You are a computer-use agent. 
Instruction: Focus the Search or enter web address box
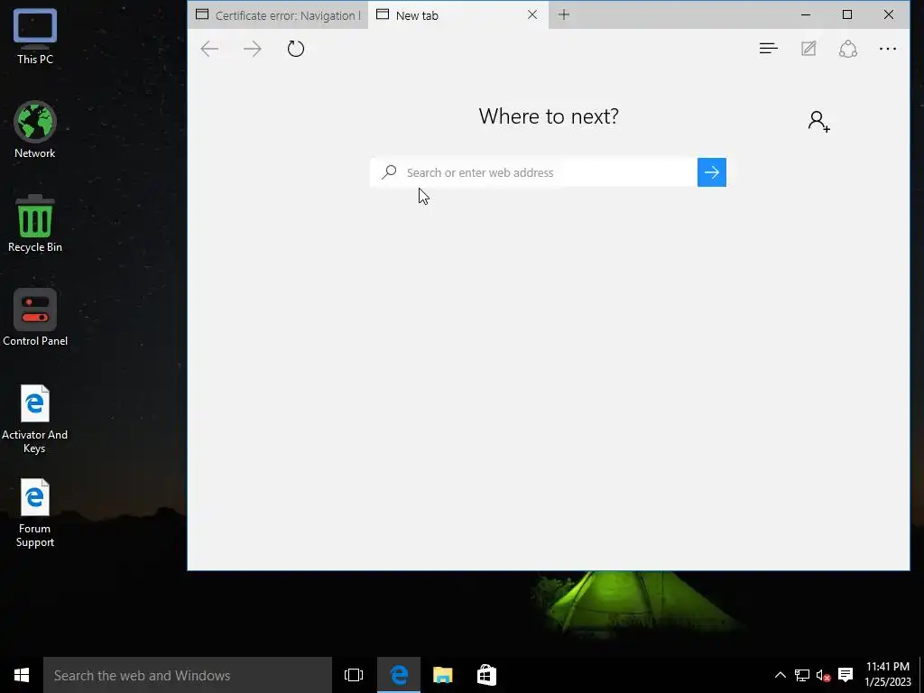(x=533, y=172)
